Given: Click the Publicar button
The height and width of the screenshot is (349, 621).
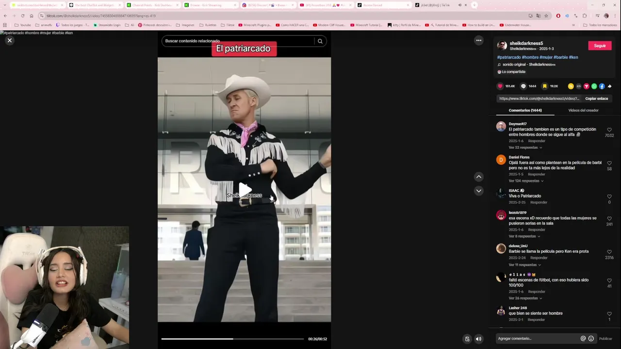Looking at the screenshot, I should click(605, 339).
